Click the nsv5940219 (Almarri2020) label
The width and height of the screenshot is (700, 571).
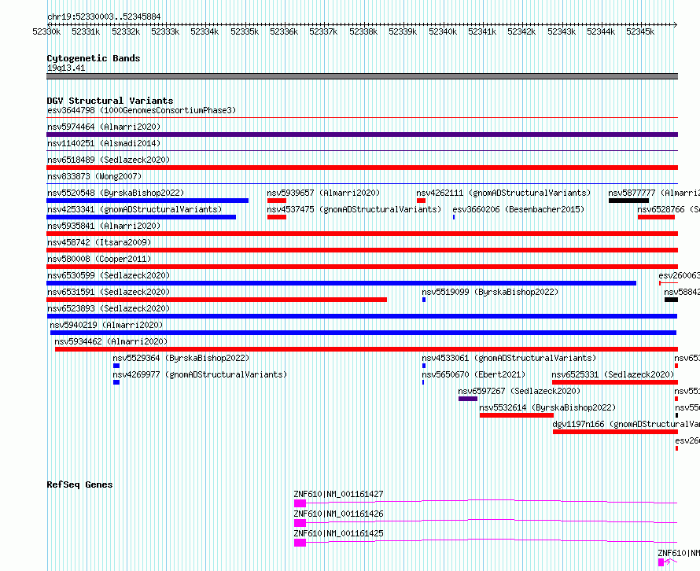click(x=106, y=325)
